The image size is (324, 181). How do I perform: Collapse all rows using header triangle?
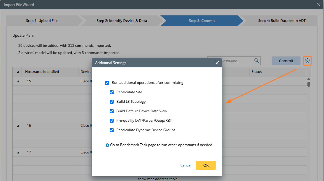(x=18, y=72)
